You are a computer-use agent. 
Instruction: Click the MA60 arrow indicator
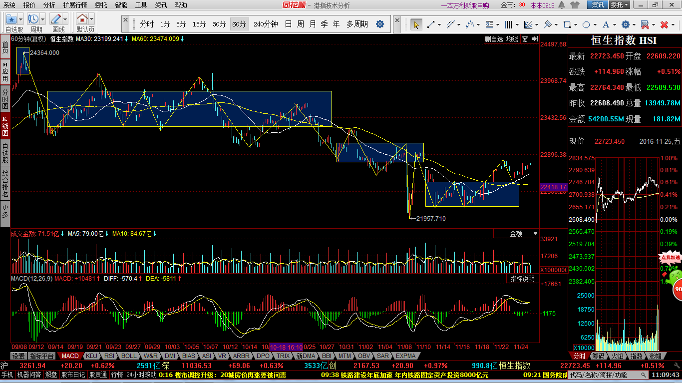point(182,39)
